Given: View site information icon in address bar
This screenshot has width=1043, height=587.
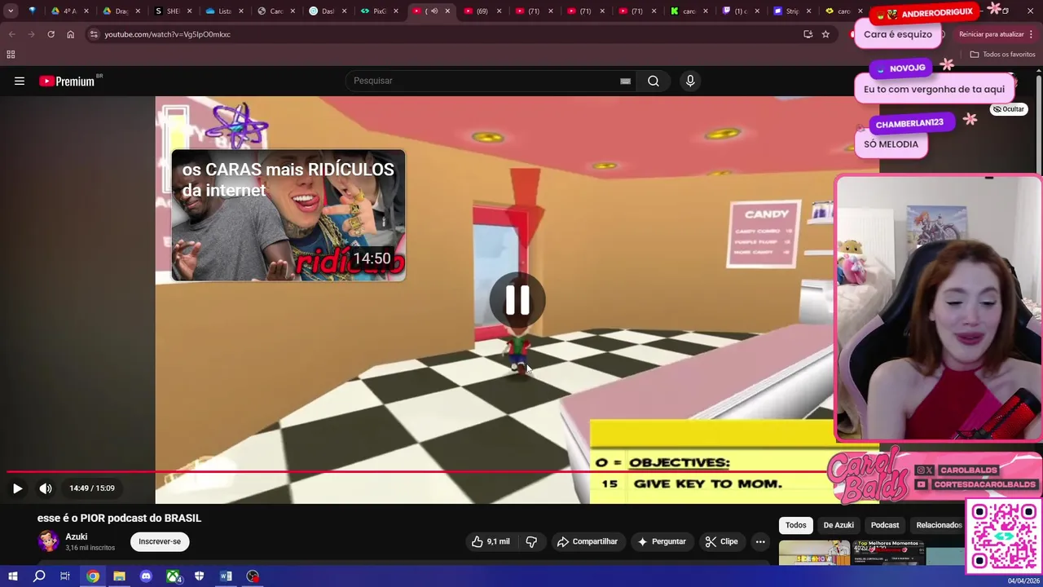Looking at the screenshot, I should point(94,34).
